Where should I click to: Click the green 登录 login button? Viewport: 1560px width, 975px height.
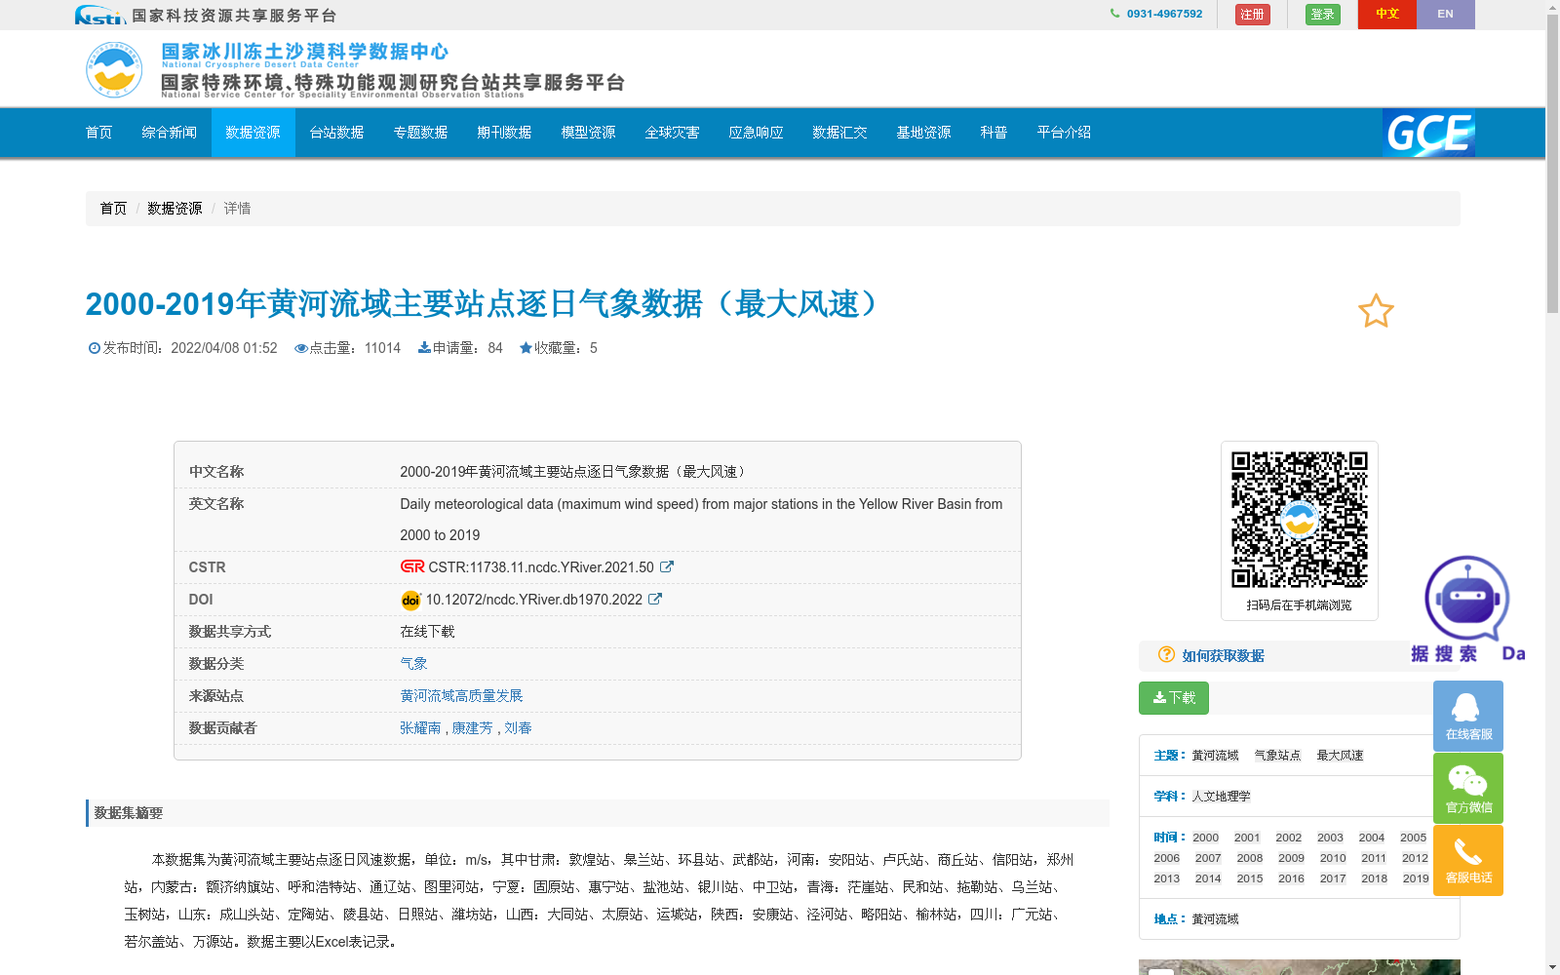[x=1322, y=15]
